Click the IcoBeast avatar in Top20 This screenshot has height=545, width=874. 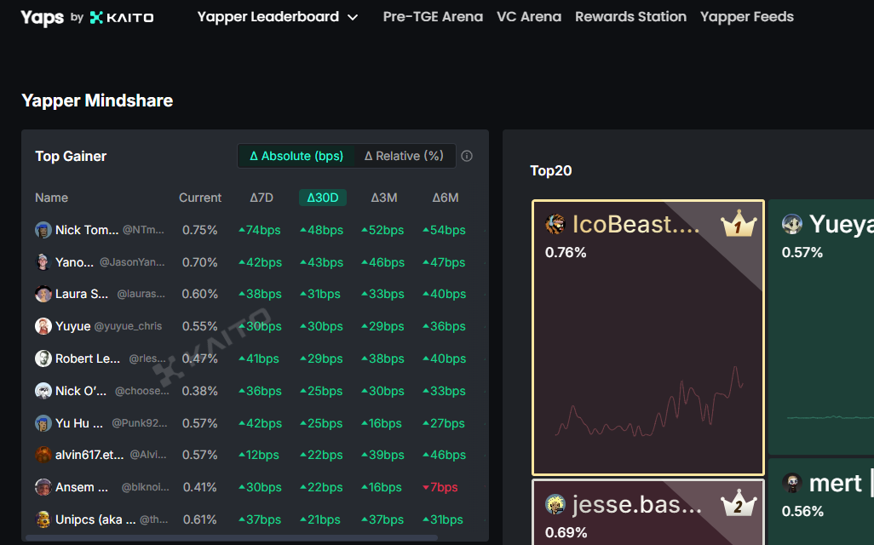click(555, 224)
